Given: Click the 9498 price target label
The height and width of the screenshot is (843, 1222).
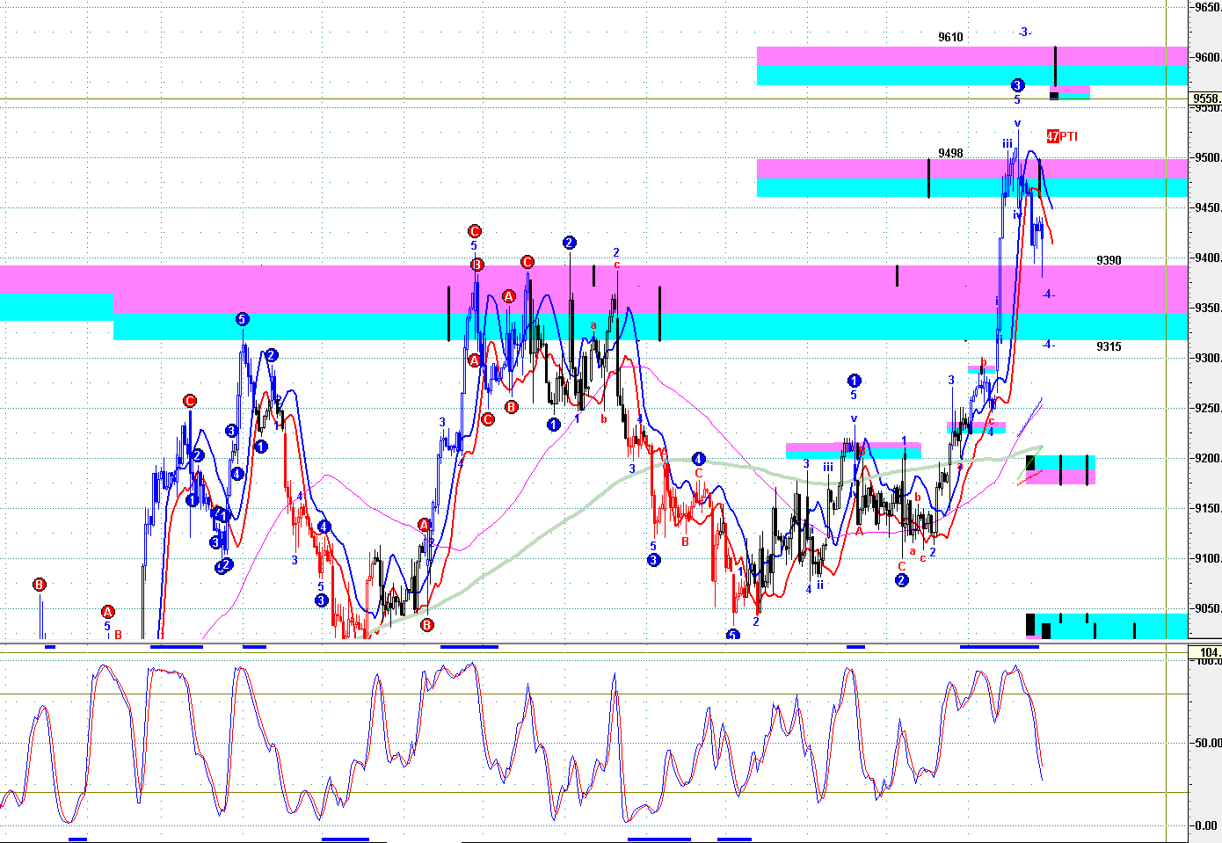Looking at the screenshot, I should coord(950,153).
